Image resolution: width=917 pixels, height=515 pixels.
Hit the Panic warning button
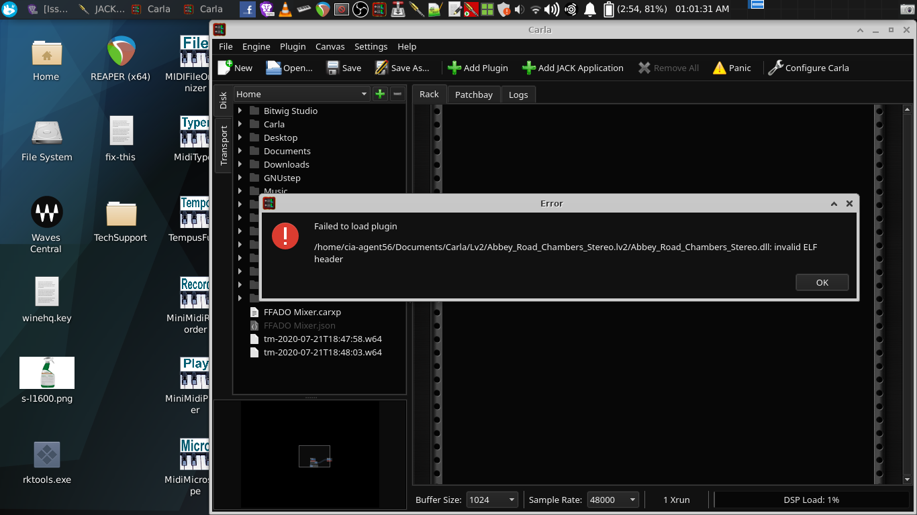pos(732,68)
